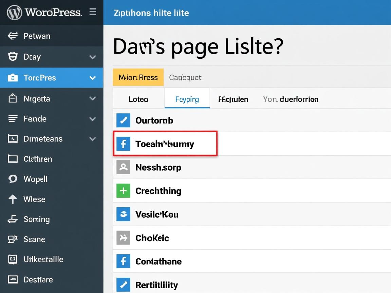391x293 pixels.
Task: Select the Petwan back arrow icon
Action: pos(13,36)
